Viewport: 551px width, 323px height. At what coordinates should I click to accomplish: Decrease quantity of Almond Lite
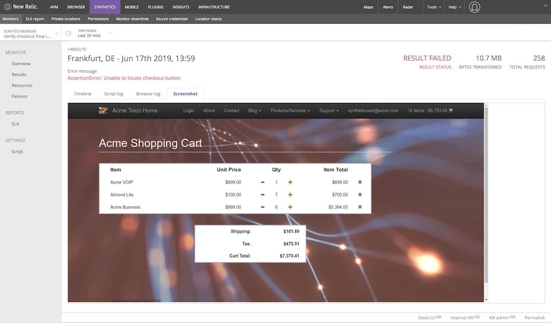262,195
